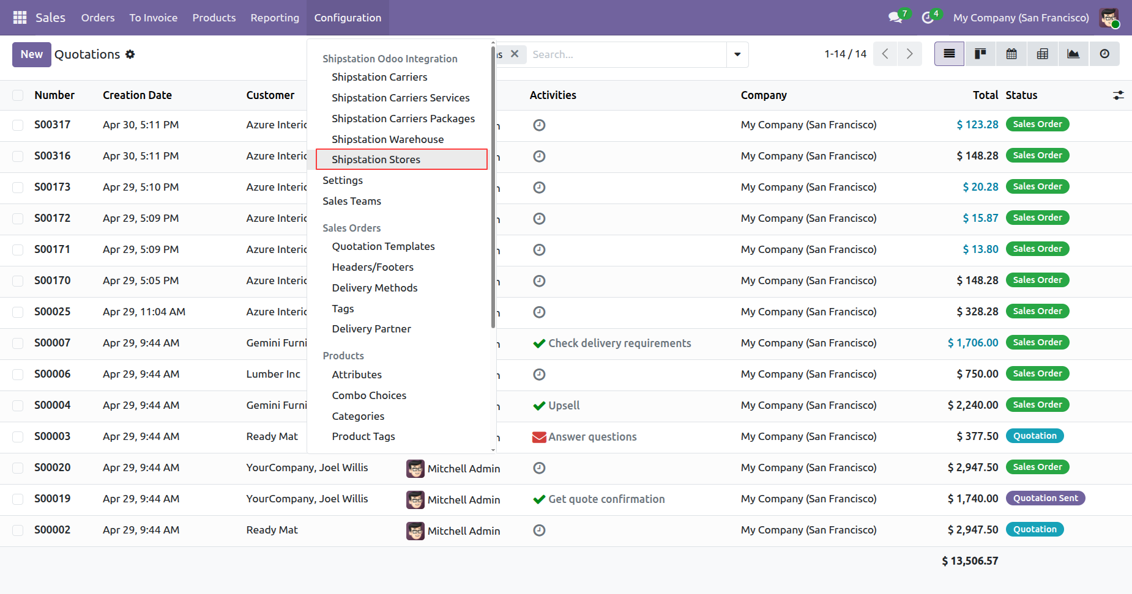The image size is (1132, 594).
Task: Choose Shipstation Carriers from menu
Action: (x=379, y=77)
